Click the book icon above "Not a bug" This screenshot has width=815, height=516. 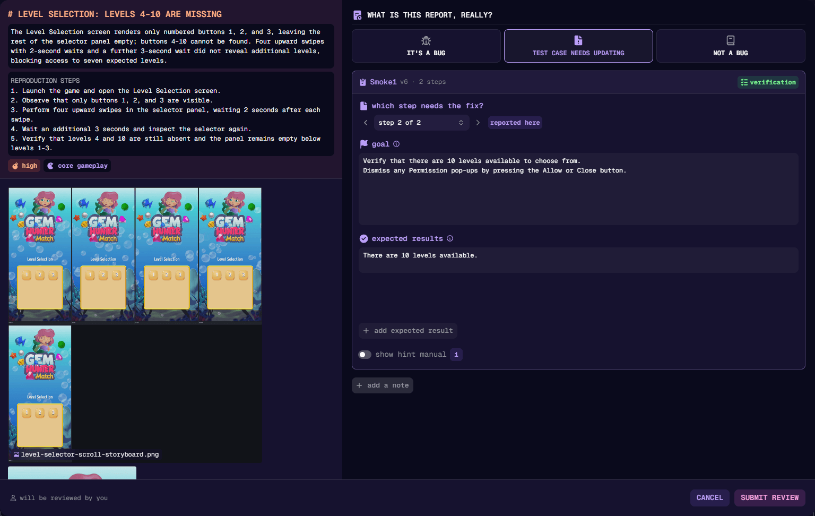coord(731,40)
